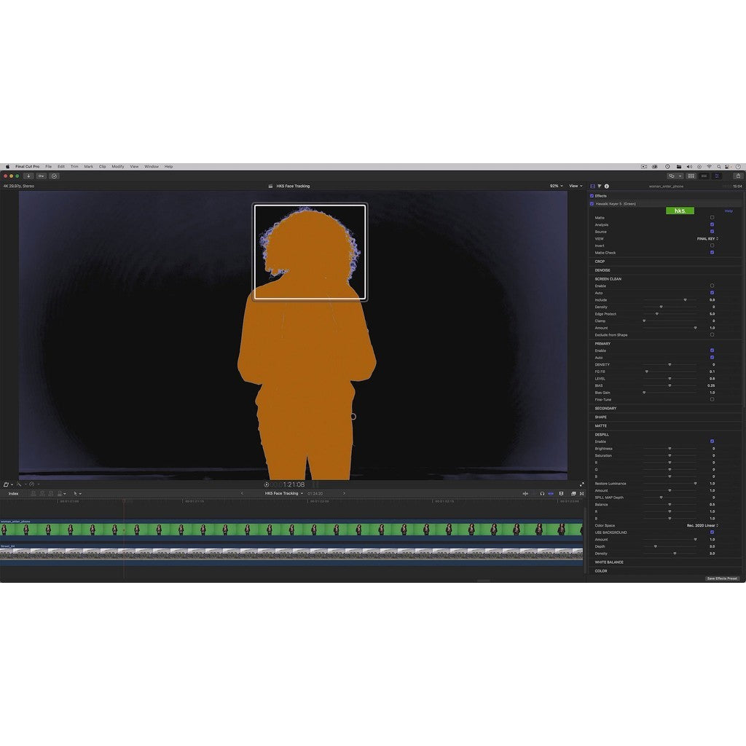This screenshot has width=746, height=746.
Task: Enable the Invert checkbox
Action: click(x=712, y=246)
